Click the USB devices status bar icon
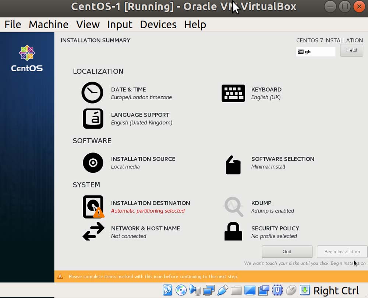The width and height of the screenshot is (368, 298). tap(223, 290)
